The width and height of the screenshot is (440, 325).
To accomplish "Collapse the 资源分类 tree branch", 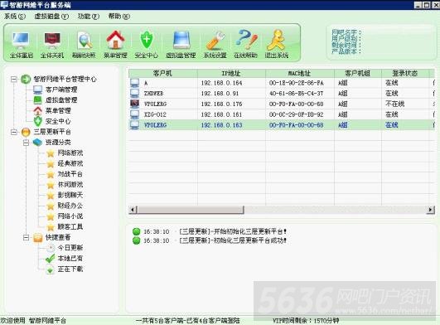I will point(26,143).
